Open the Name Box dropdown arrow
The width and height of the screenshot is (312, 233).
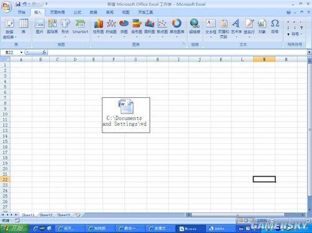[21, 52]
